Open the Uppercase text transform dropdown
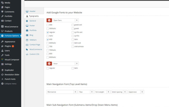This screenshot has height=107, width=169. (x=136, y=92)
